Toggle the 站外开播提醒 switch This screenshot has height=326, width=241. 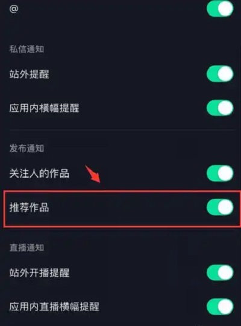220,272
